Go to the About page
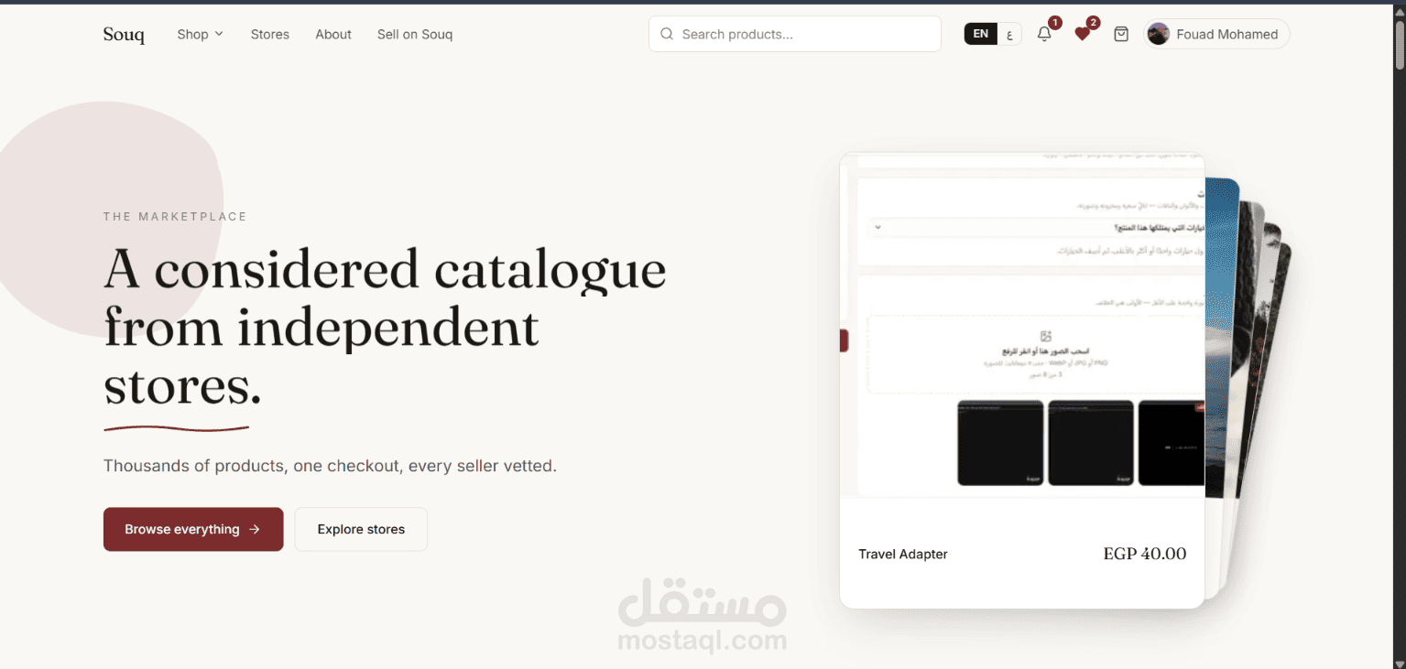The height and width of the screenshot is (669, 1406). click(x=333, y=34)
